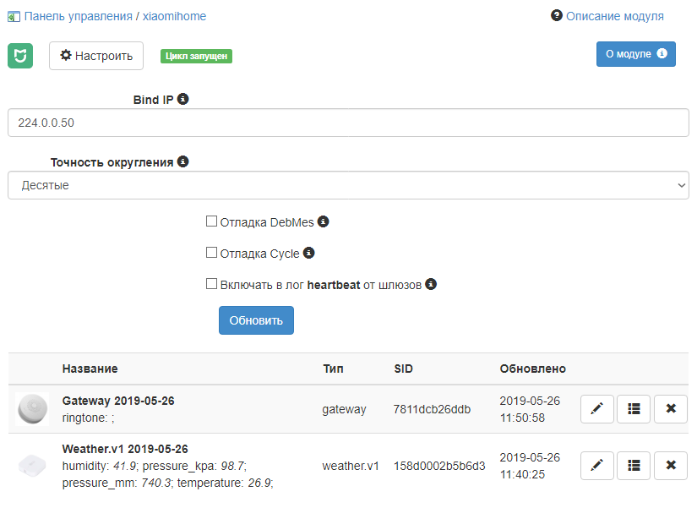Click into the Bind IP input field

coord(348,123)
